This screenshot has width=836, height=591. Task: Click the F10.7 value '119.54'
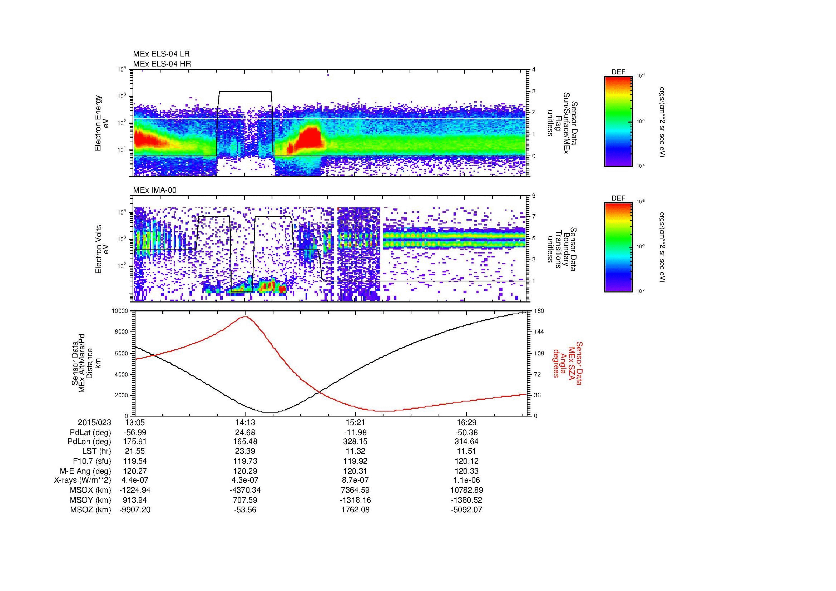135,461
